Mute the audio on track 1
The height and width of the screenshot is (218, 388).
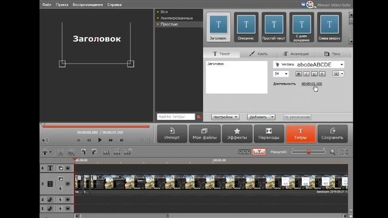point(60,208)
